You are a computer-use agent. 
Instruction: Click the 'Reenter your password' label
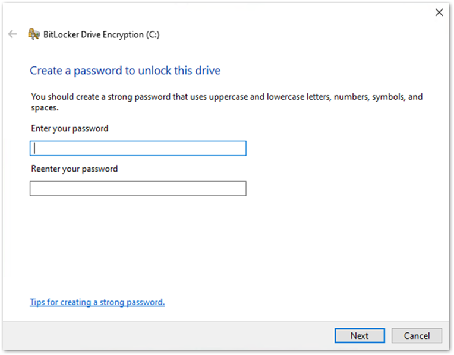pyautogui.click(x=74, y=169)
